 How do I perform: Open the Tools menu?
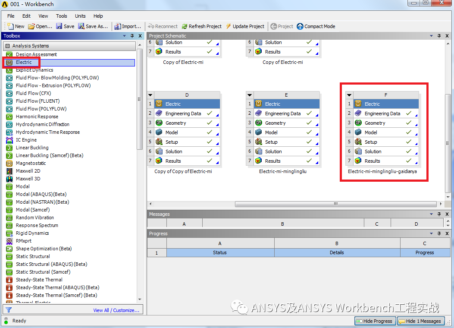[x=62, y=16]
